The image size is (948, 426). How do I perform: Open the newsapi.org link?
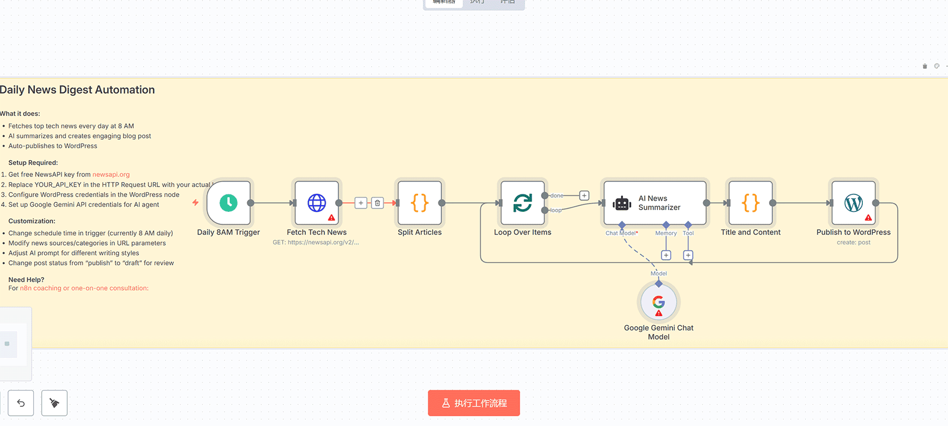coord(111,175)
